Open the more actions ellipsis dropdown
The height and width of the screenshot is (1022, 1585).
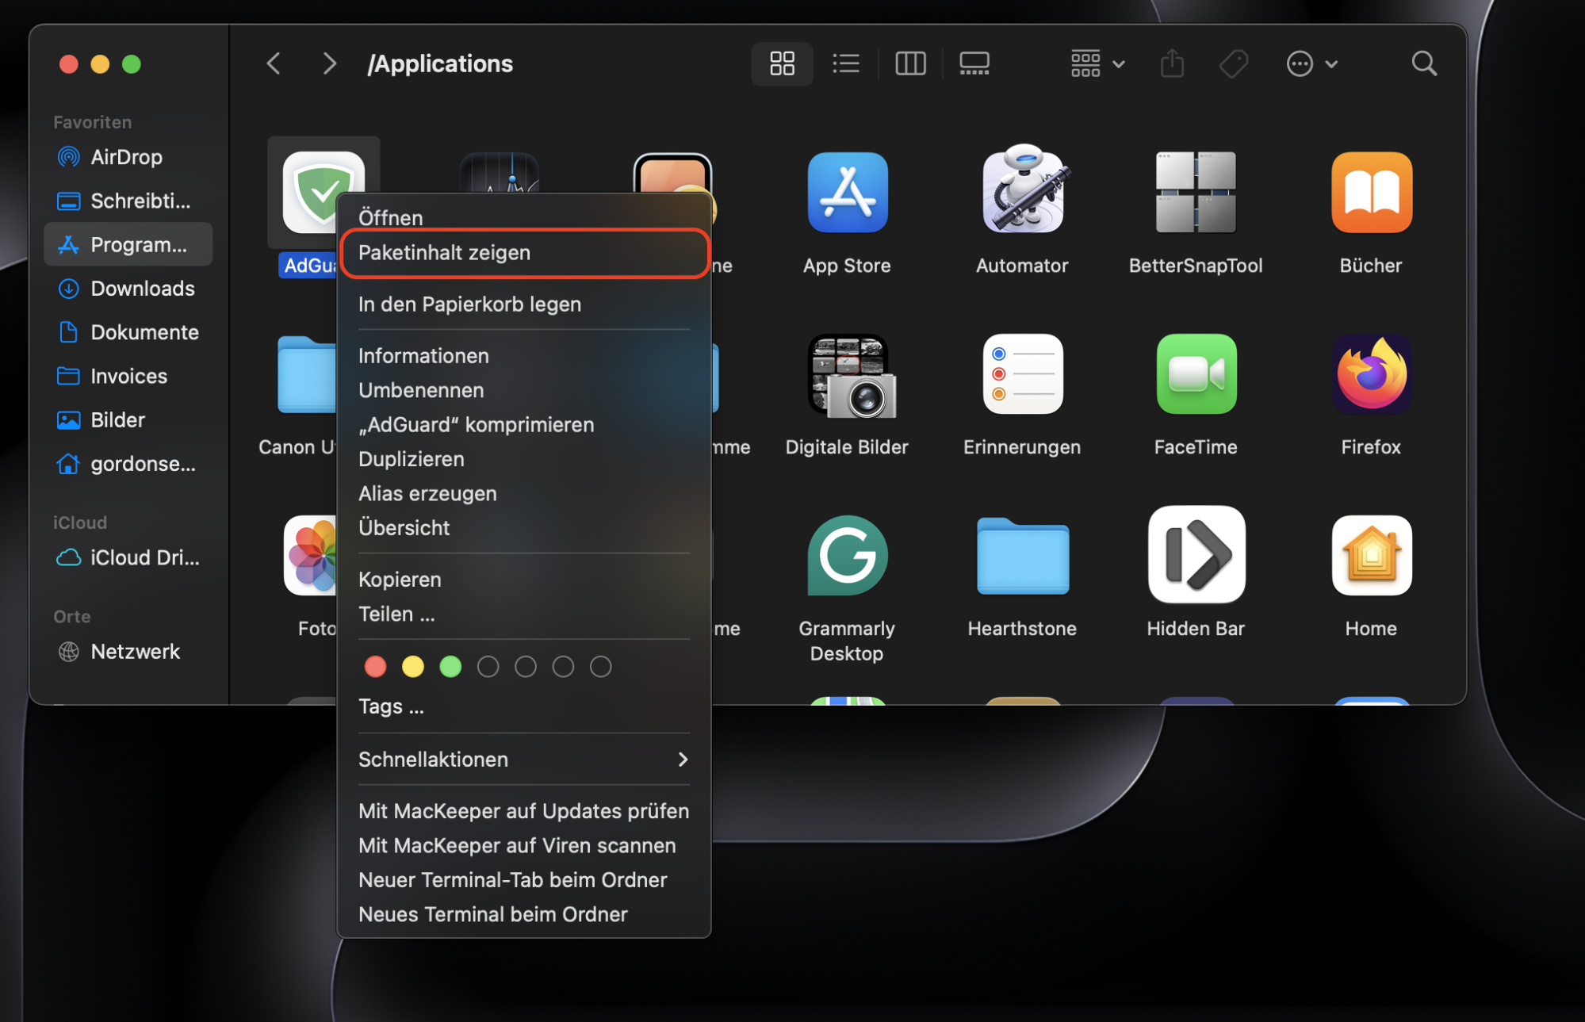pos(1311,63)
